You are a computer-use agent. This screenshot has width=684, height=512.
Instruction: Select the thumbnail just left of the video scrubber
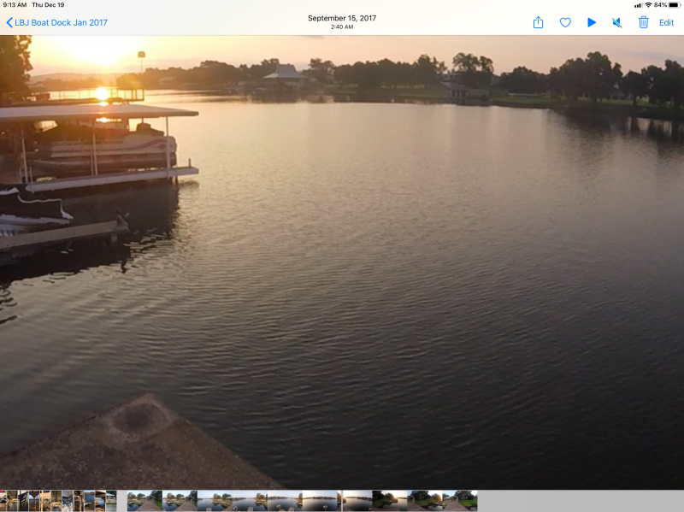[x=111, y=501]
